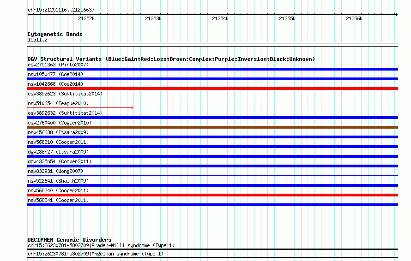The width and height of the screenshot is (411, 261).
Task: Click the nsv568310 (Cooper2011) blue bar
Action: tap(212, 147)
